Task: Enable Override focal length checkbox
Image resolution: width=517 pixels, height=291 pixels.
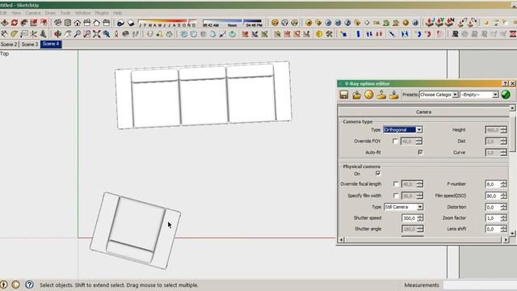Action: pyautogui.click(x=396, y=184)
